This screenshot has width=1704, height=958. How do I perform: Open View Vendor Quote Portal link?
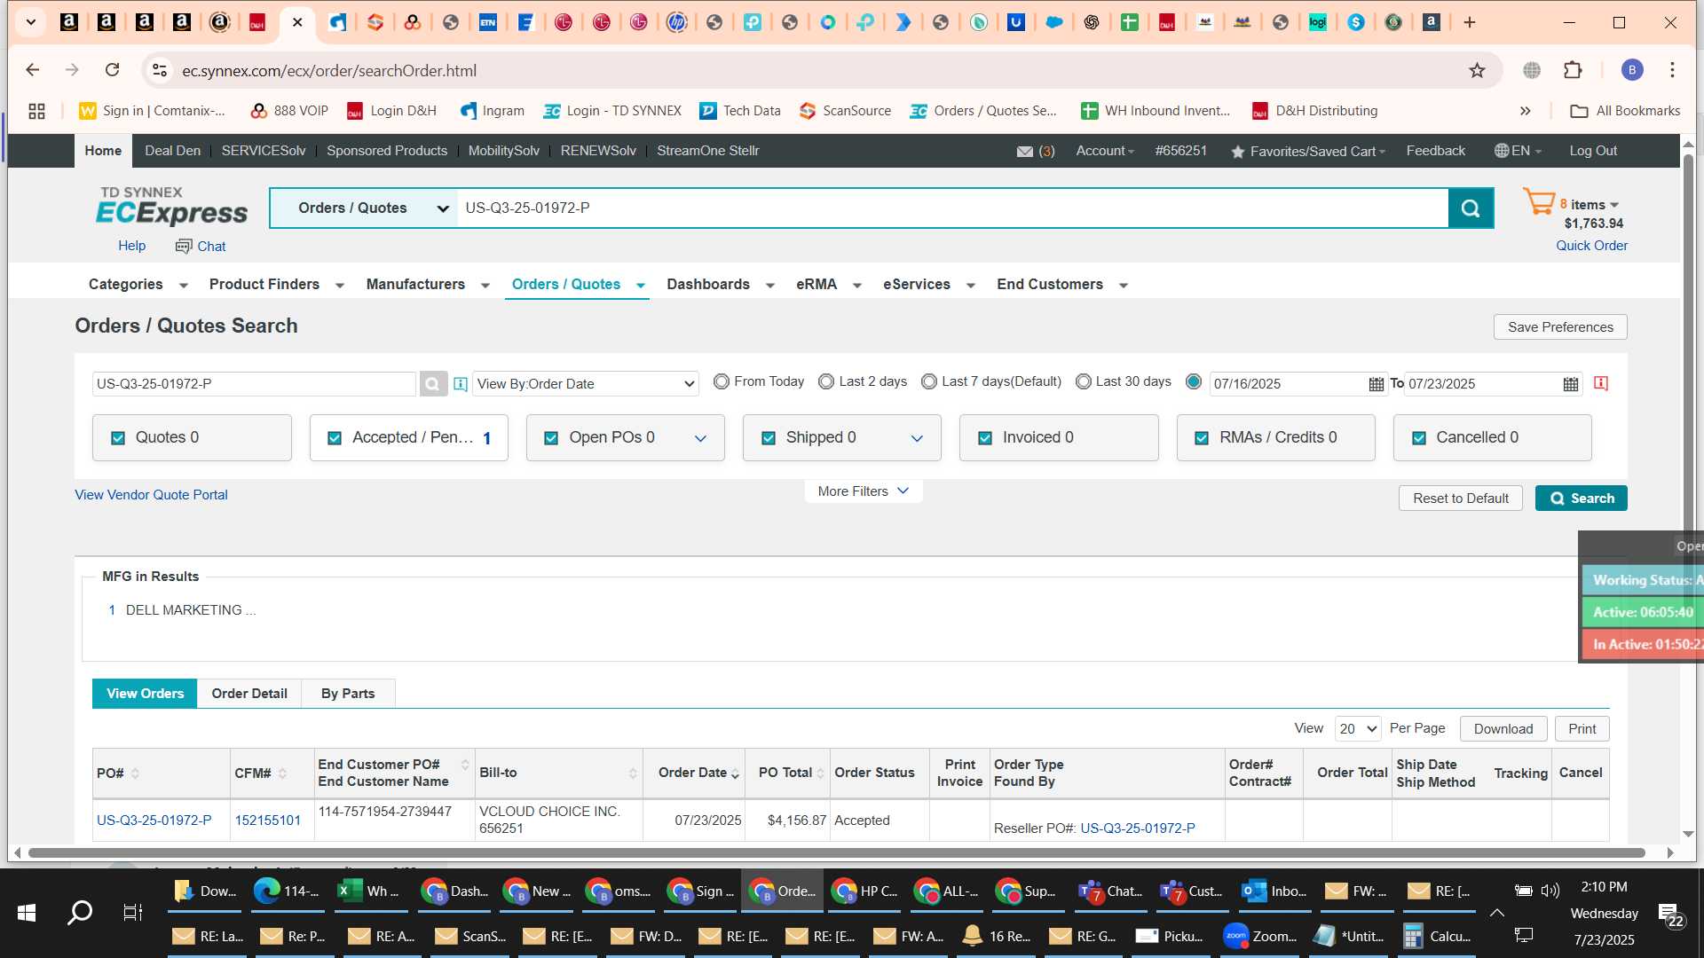(151, 495)
